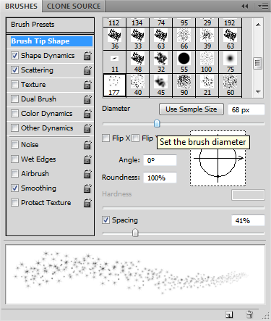This screenshot has height=321, width=271.
Task: Click the lock icon next to Shape Dynamics
Action: point(87,56)
